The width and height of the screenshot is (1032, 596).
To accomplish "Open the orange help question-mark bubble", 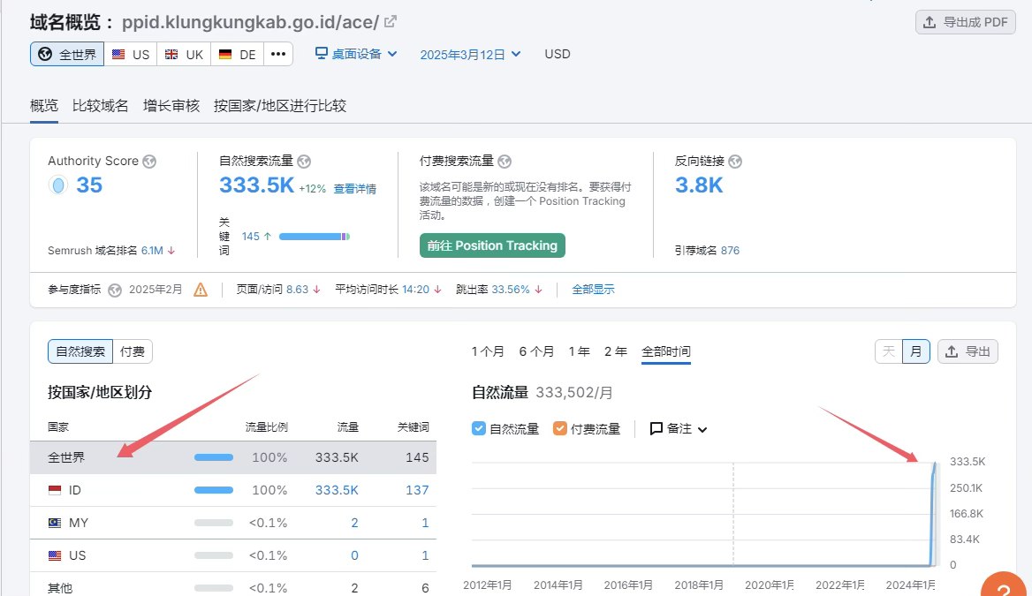I will tap(1007, 585).
